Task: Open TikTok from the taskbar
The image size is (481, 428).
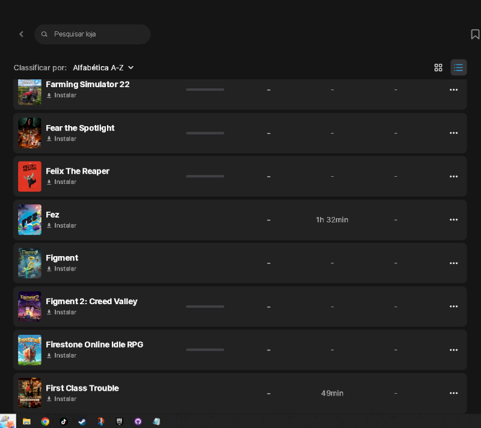Action: (x=64, y=422)
